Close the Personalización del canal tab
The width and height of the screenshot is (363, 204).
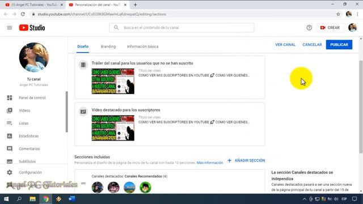125,5
